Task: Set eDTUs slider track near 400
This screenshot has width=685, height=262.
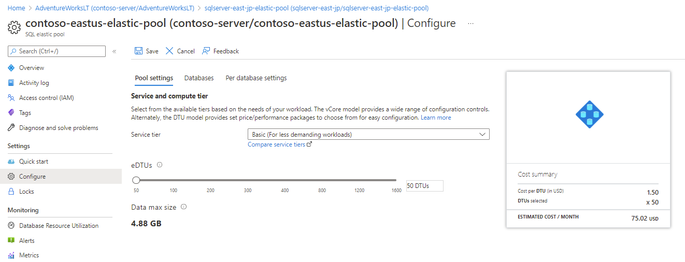Action: point(285,180)
